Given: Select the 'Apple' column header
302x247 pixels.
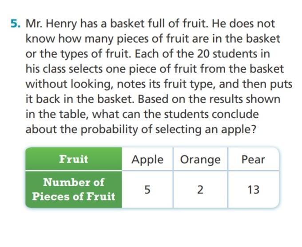Looking at the screenshot, I should [147, 159].
